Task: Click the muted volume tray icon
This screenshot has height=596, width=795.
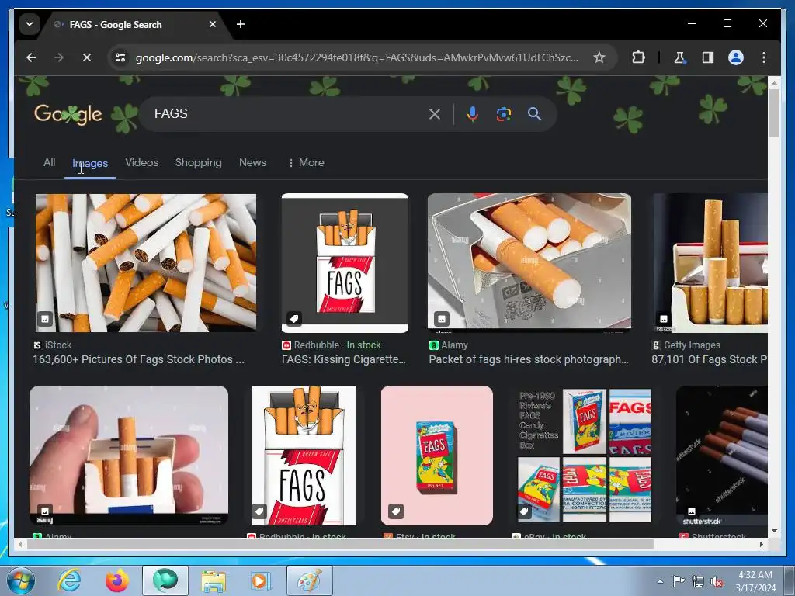Action: (x=717, y=581)
